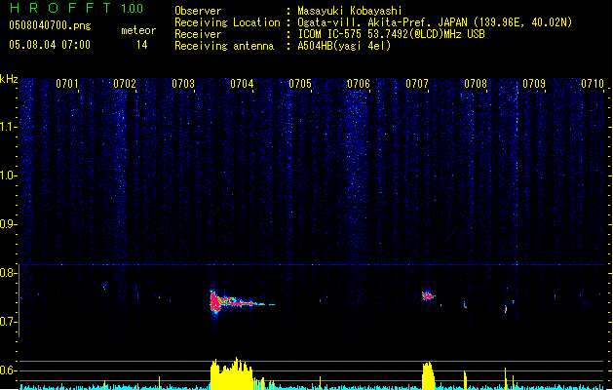
Task: Click the 0708 time marker
Action: tap(476, 84)
